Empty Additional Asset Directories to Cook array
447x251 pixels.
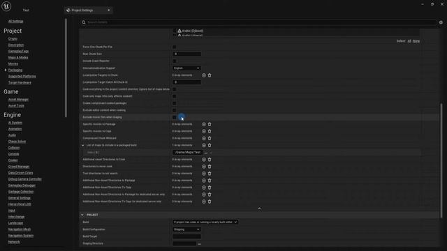pos(210,160)
